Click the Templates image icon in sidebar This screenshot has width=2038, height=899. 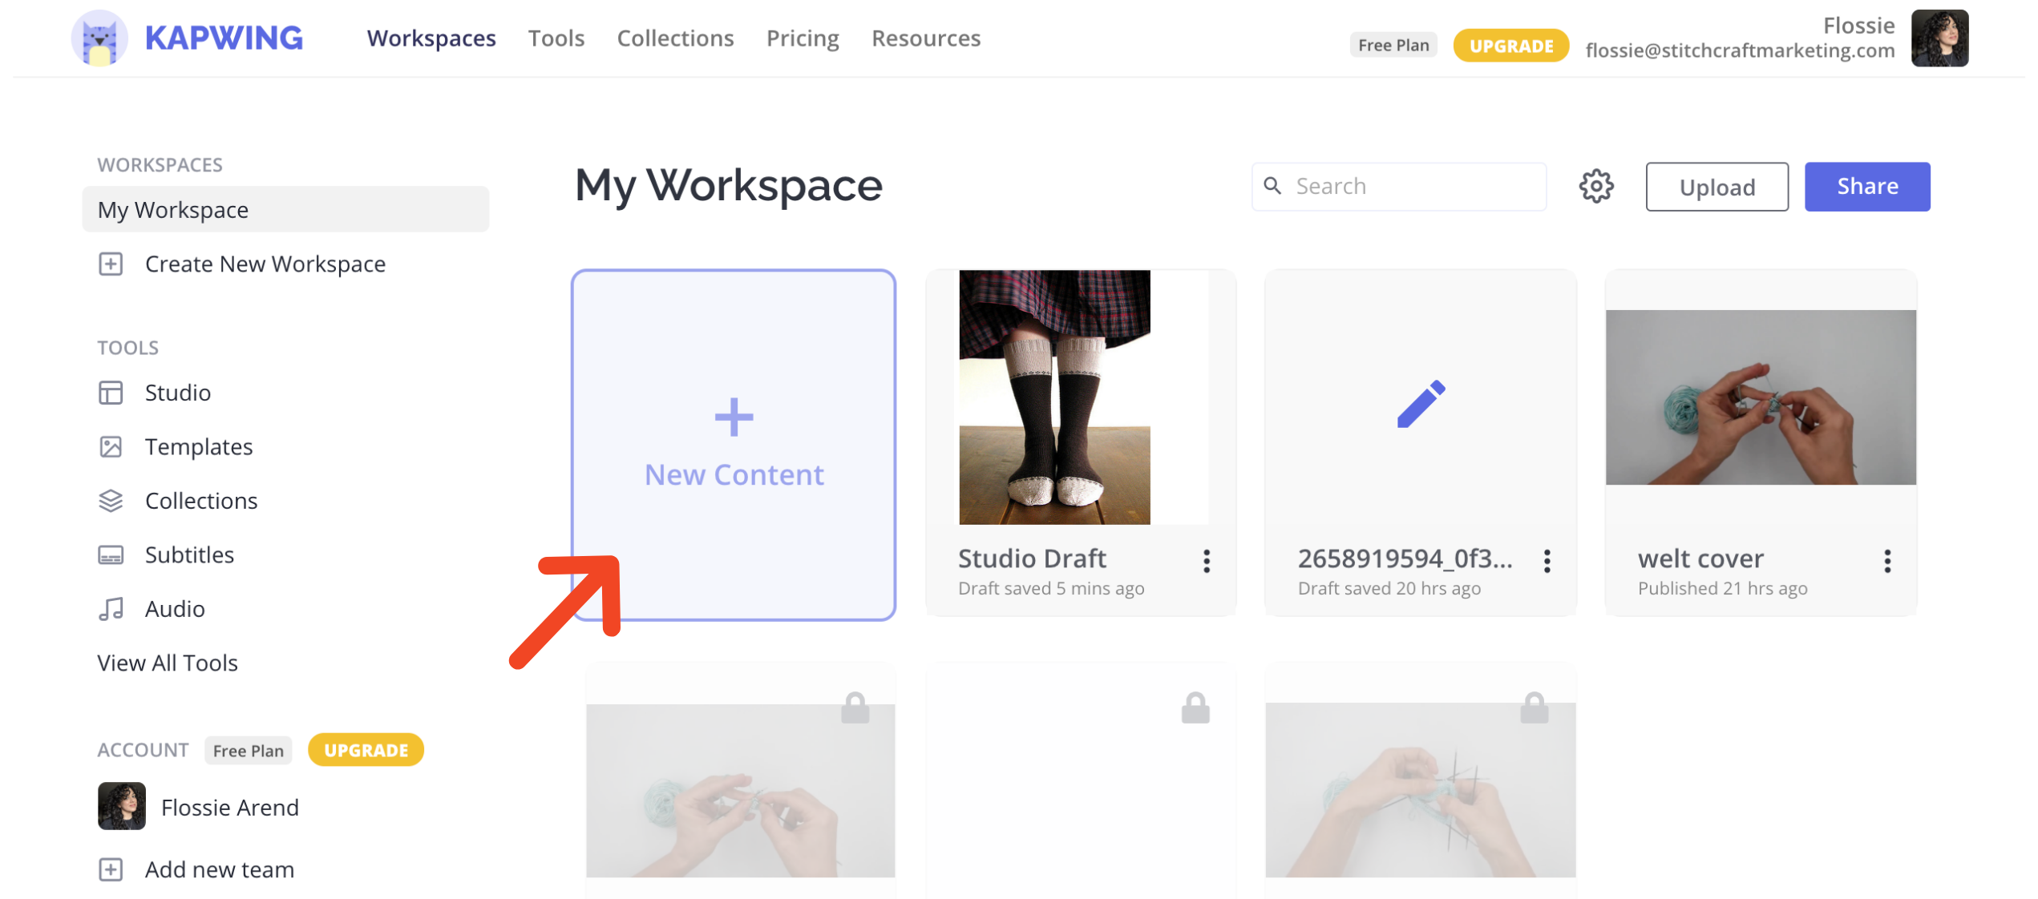point(111,446)
